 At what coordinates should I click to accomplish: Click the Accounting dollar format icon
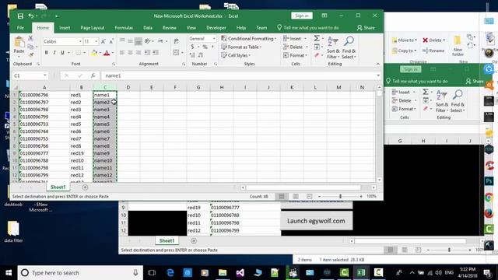[192, 47]
